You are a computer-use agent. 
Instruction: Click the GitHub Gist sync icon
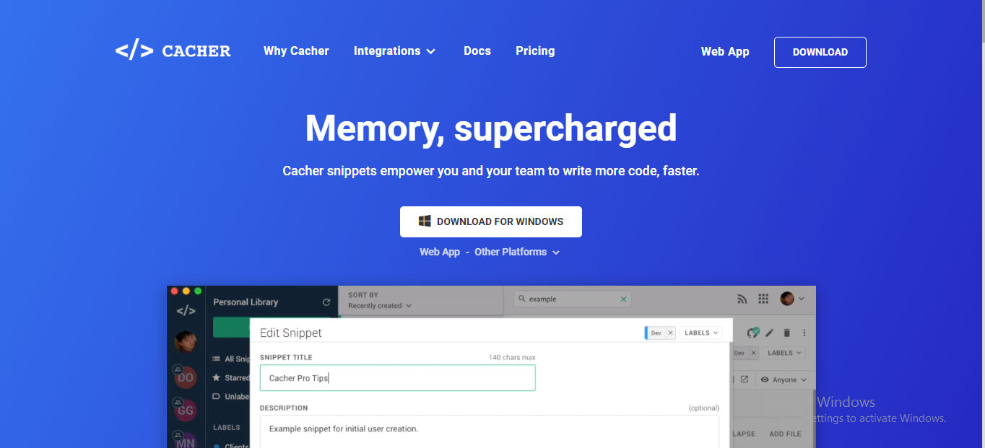pyautogui.click(x=754, y=333)
